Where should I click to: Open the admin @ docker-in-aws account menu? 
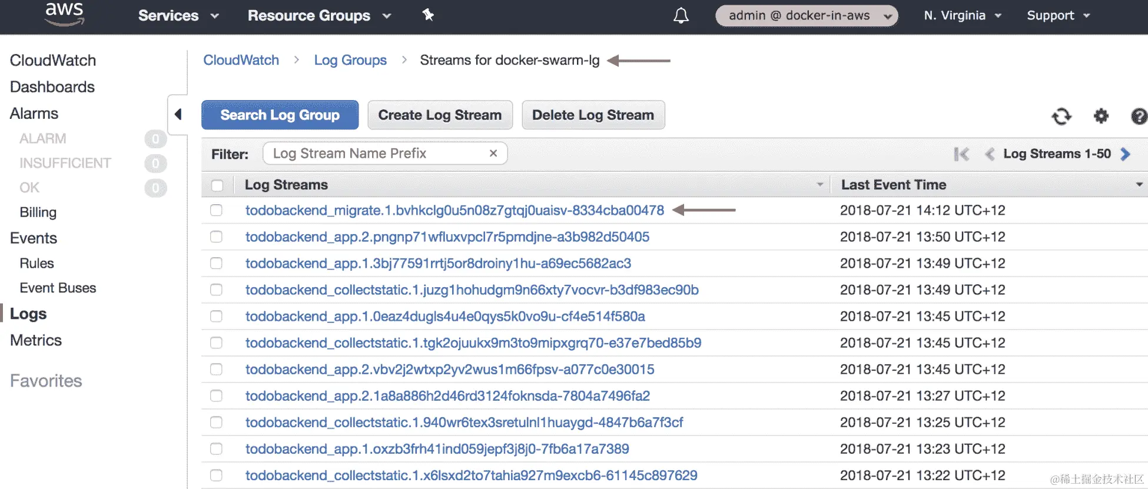(807, 16)
